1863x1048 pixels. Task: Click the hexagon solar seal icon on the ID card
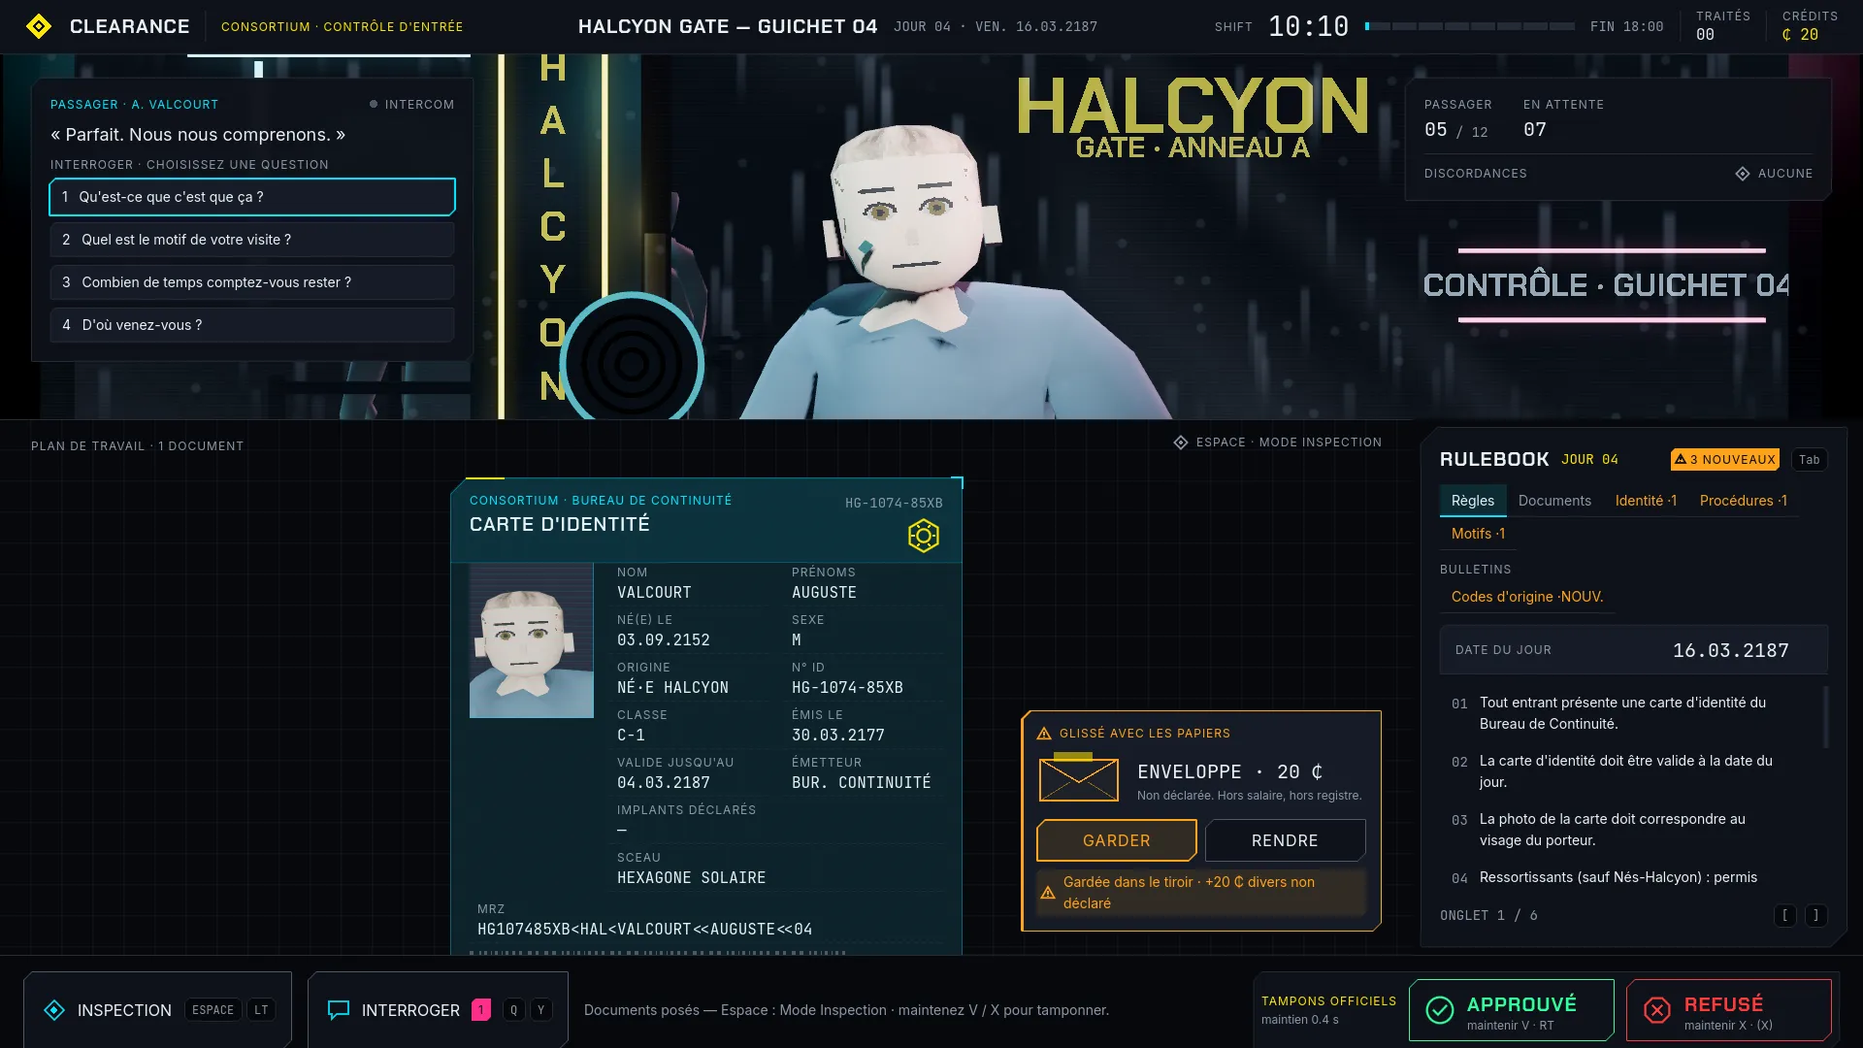924,536
